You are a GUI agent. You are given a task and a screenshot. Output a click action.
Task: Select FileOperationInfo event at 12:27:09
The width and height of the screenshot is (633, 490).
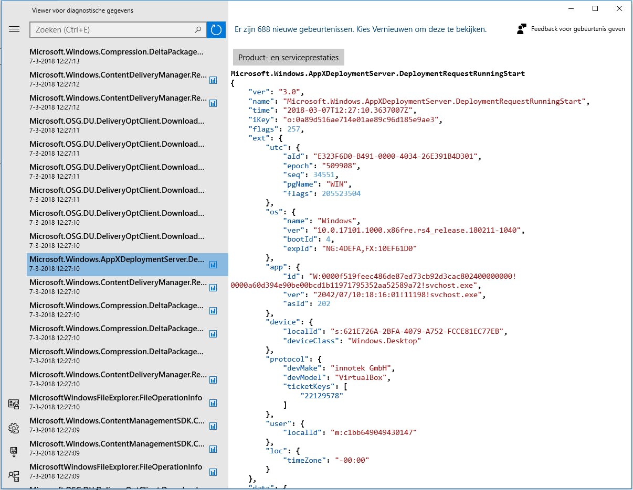(x=117, y=471)
